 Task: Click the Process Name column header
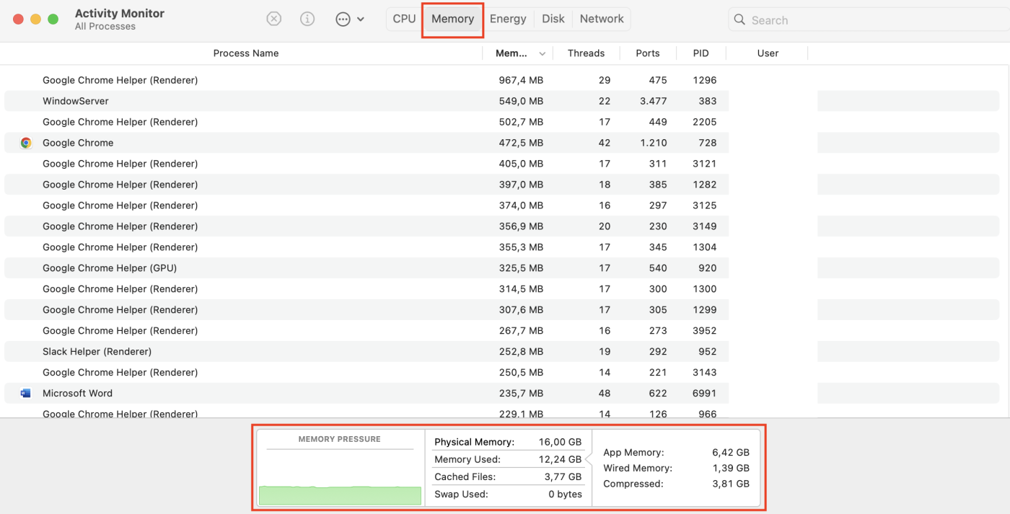click(x=245, y=53)
